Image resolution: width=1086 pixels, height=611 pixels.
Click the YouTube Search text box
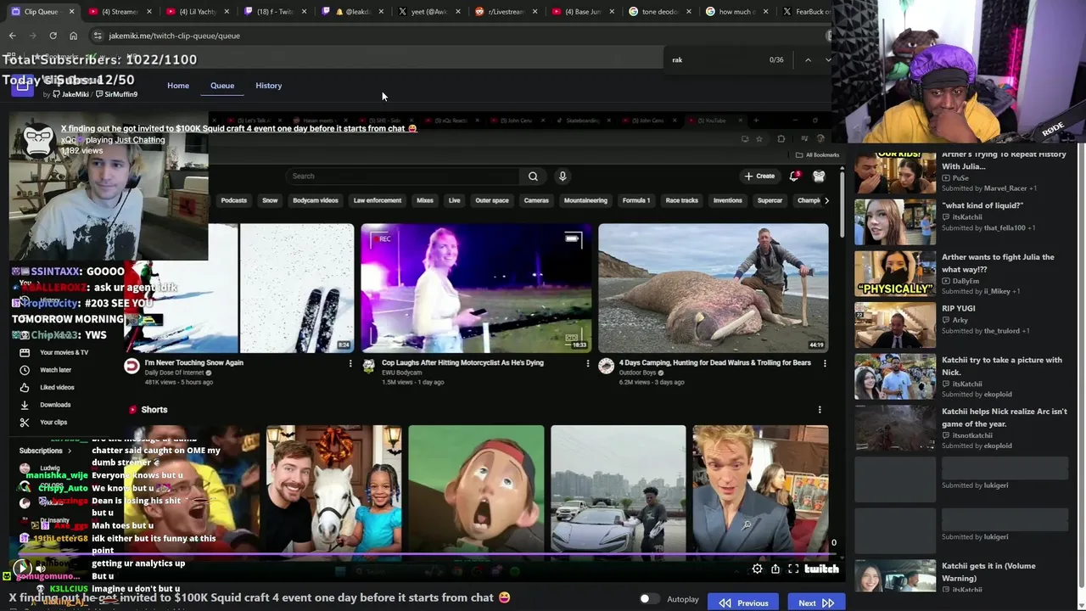coord(402,177)
